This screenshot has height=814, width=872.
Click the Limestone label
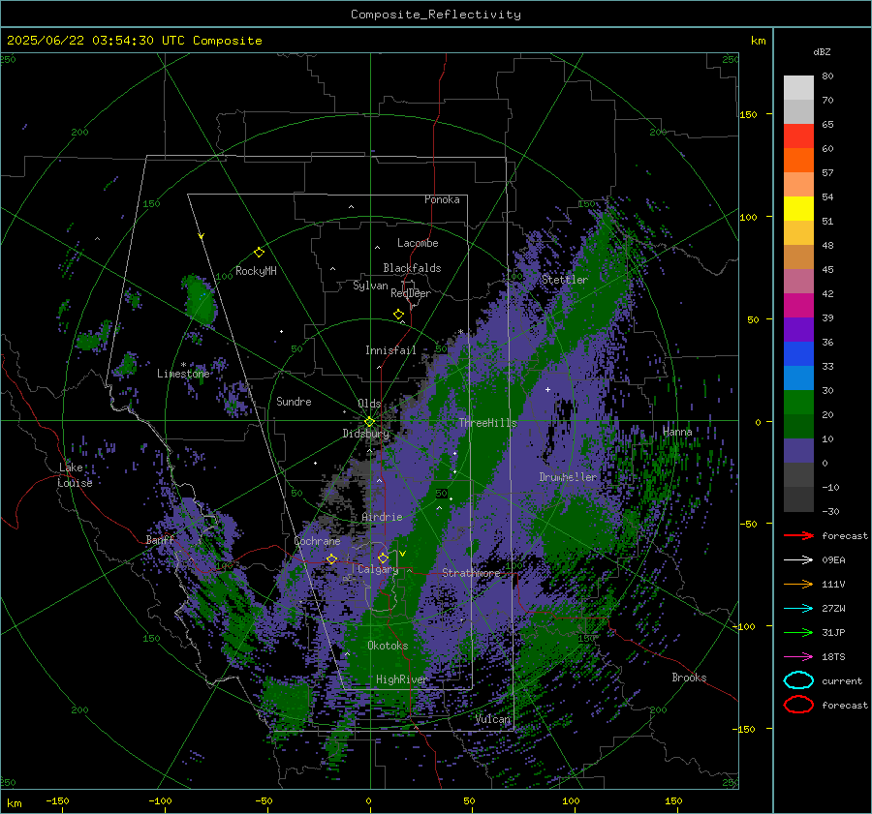[x=183, y=374]
